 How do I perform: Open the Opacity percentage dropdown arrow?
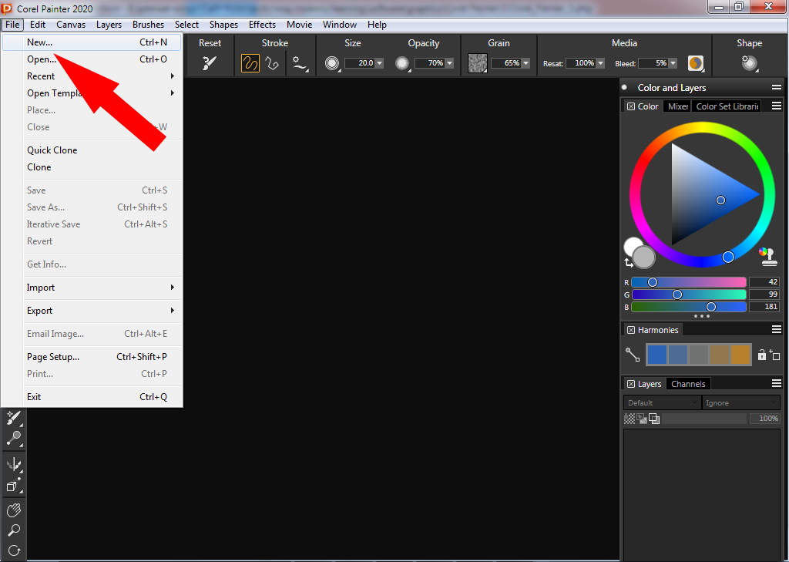tap(449, 63)
